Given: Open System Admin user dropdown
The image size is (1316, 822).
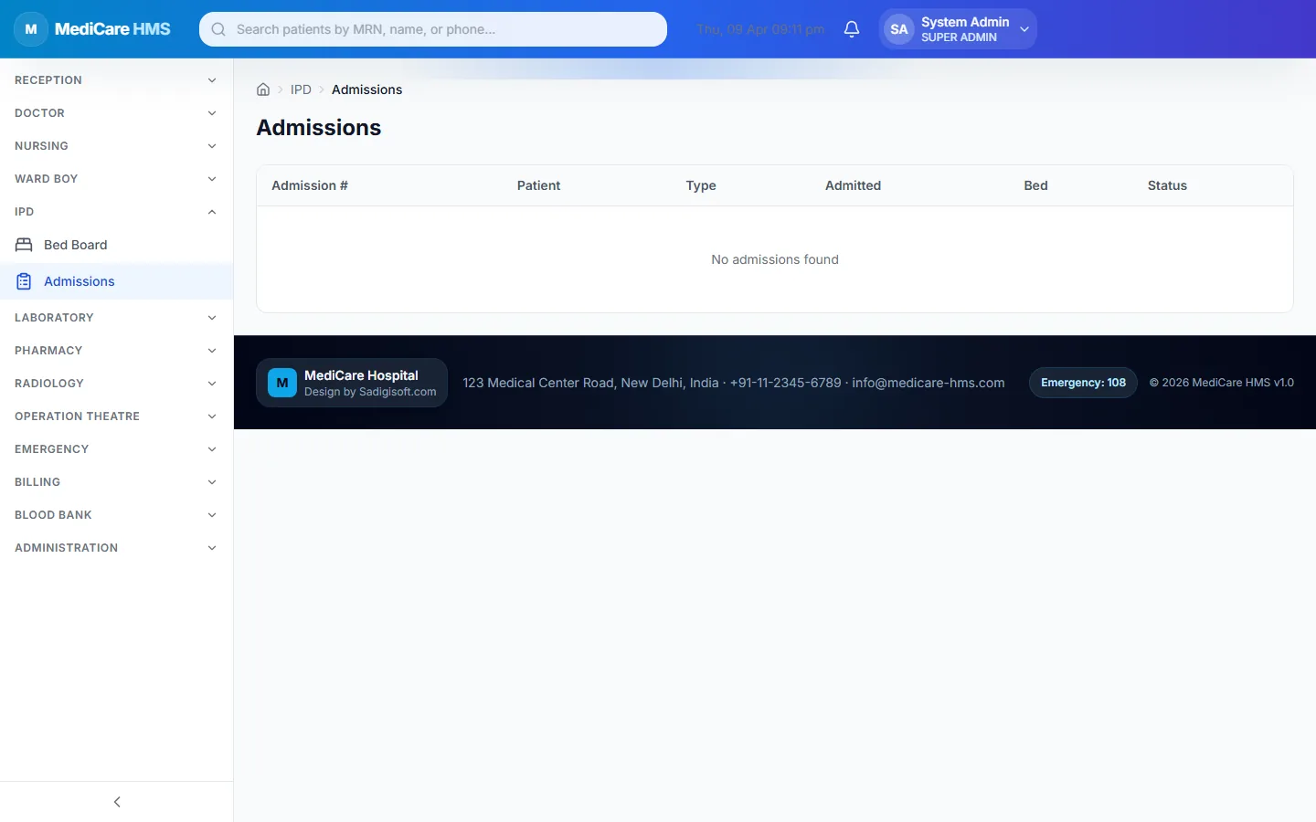Looking at the screenshot, I should [x=958, y=29].
